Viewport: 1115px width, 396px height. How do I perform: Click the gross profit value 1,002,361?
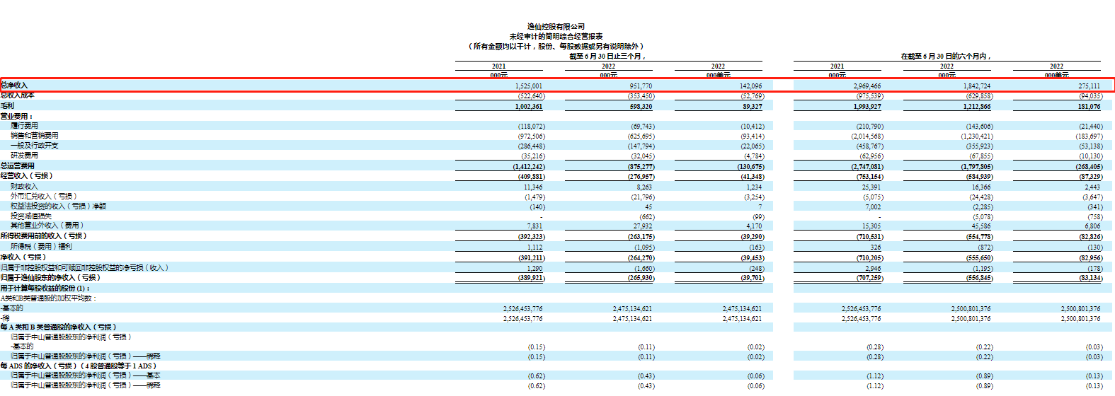pos(529,106)
